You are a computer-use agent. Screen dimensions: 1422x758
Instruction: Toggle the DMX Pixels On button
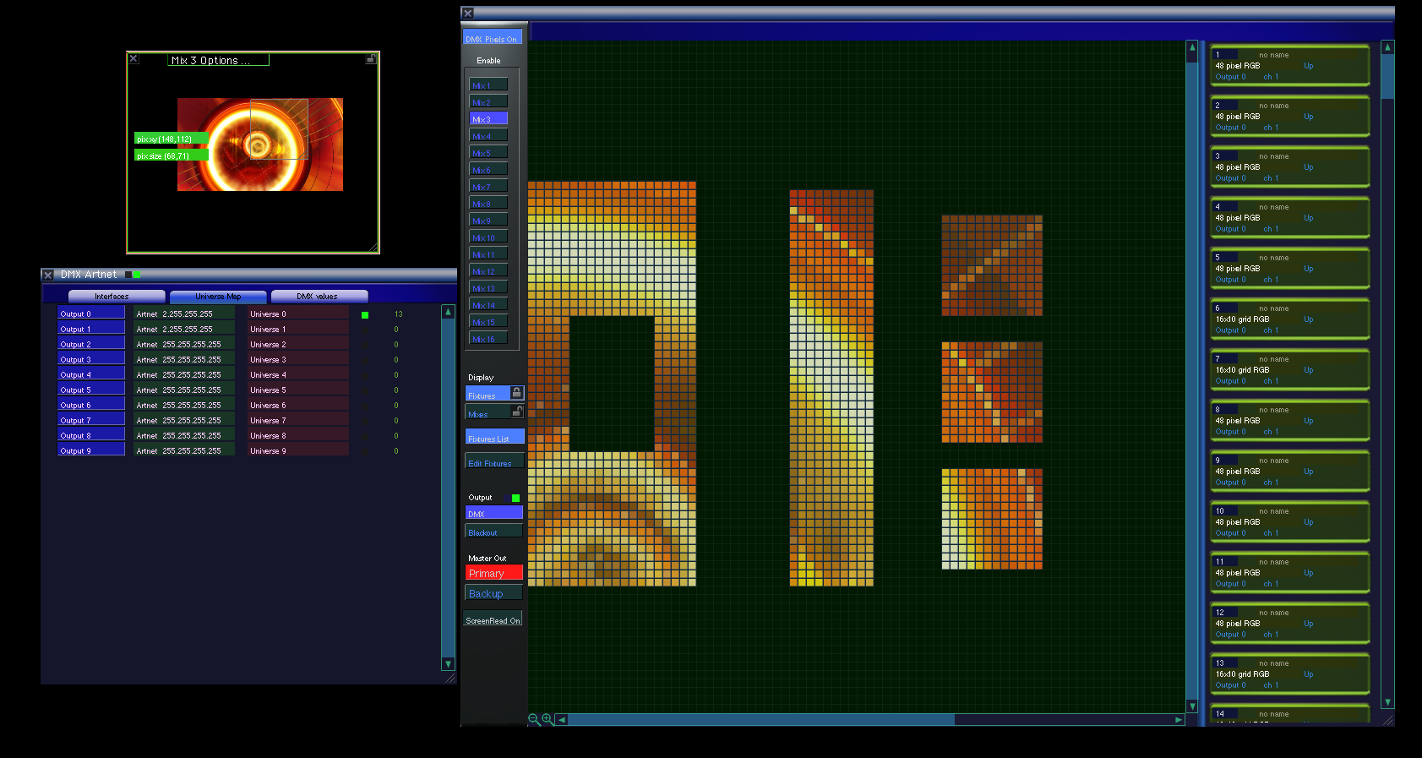pos(492,39)
